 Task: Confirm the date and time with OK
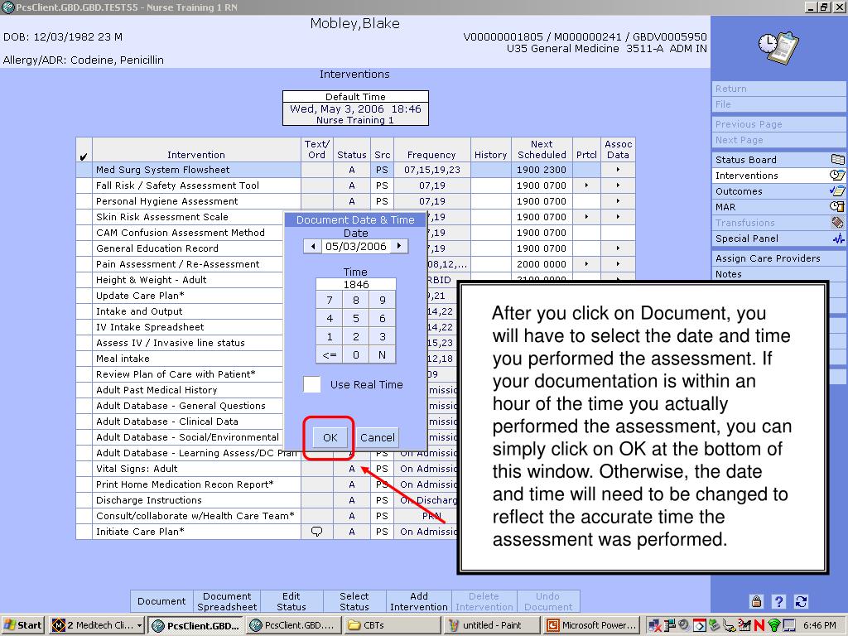pos(330,437)
